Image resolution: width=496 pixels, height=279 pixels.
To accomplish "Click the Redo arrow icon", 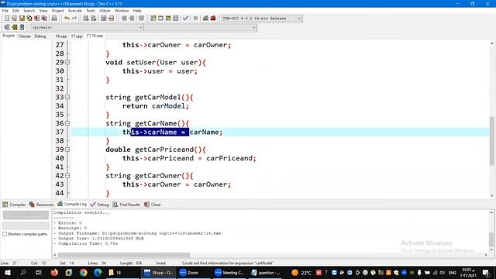I will (x=74, y=19).
